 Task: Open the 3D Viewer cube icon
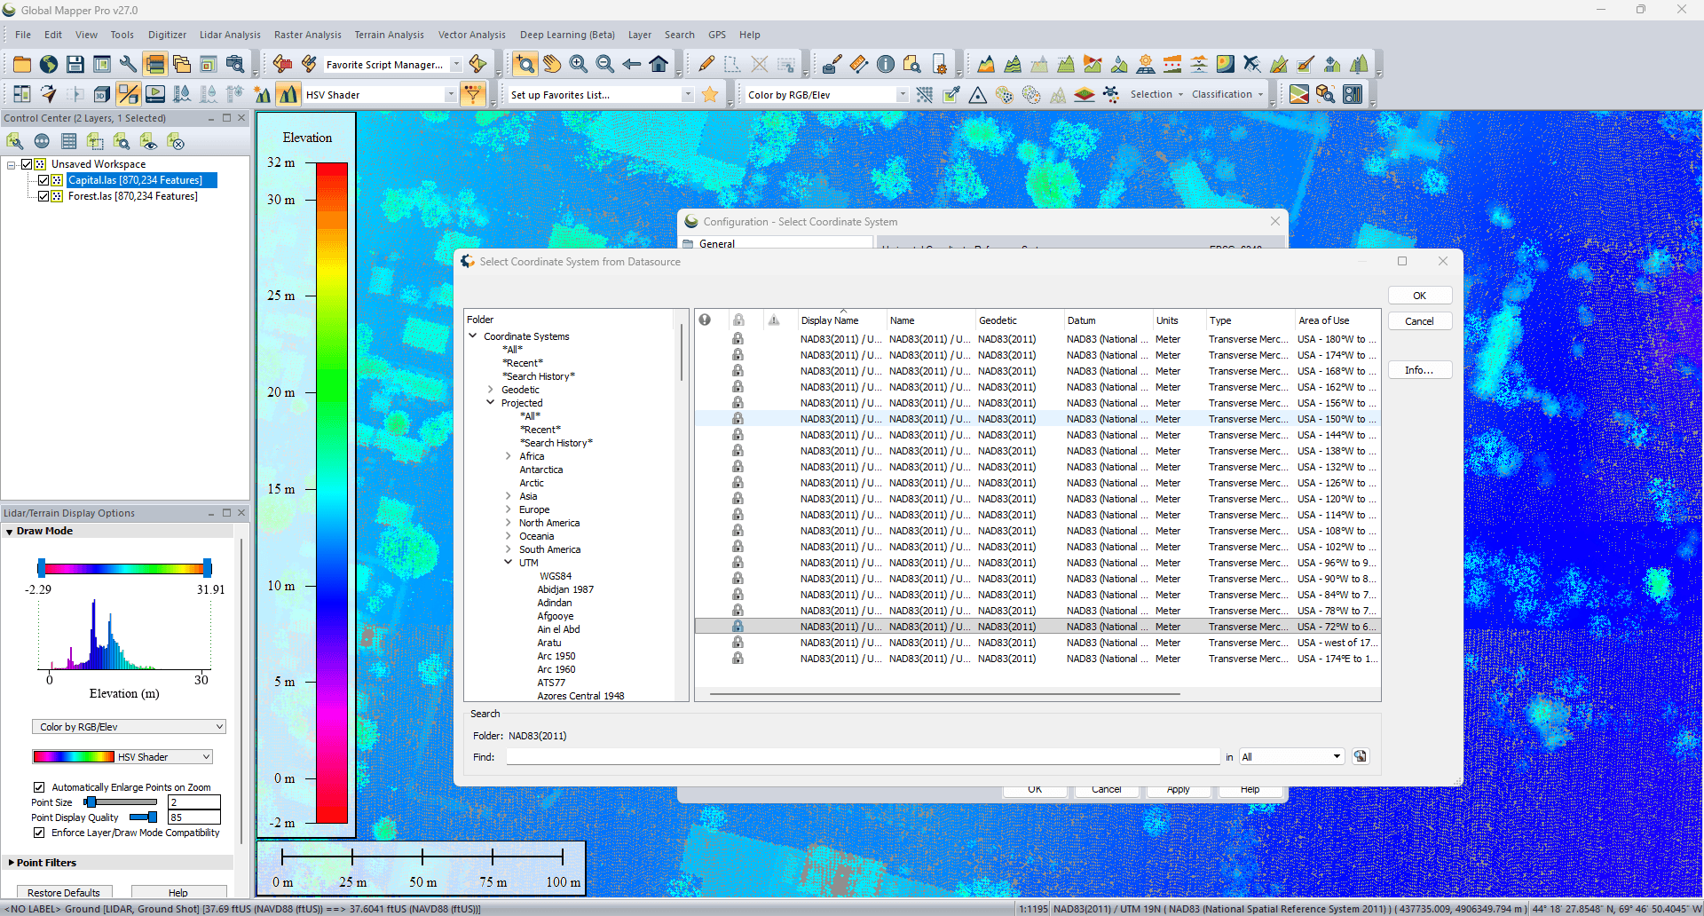coord(102,94)
